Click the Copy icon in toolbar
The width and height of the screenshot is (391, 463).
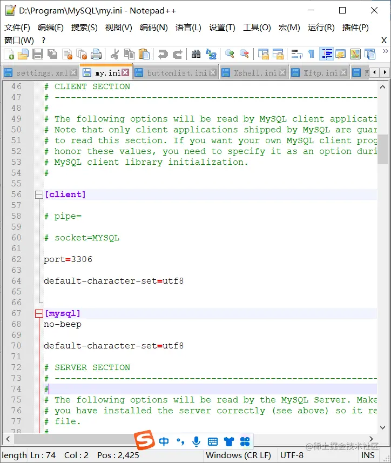click(x=129, y=55)
